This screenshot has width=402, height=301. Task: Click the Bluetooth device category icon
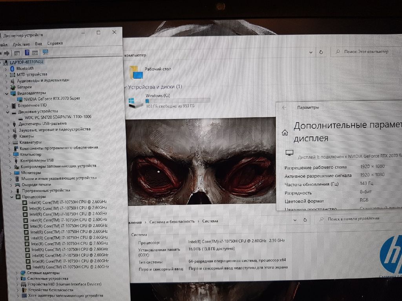click(12, 68)
